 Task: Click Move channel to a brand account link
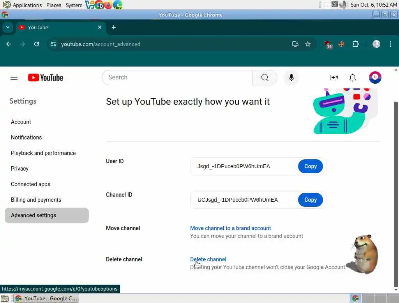[x=231, y=228]
